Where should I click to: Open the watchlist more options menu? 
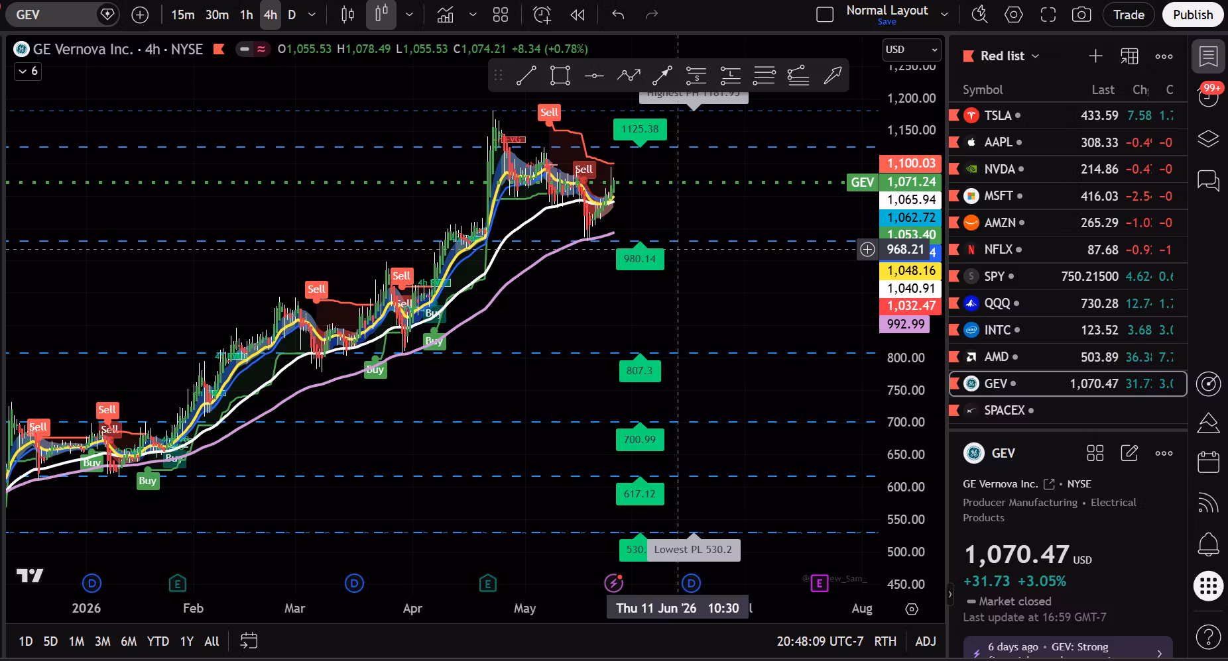(1164, 56)
